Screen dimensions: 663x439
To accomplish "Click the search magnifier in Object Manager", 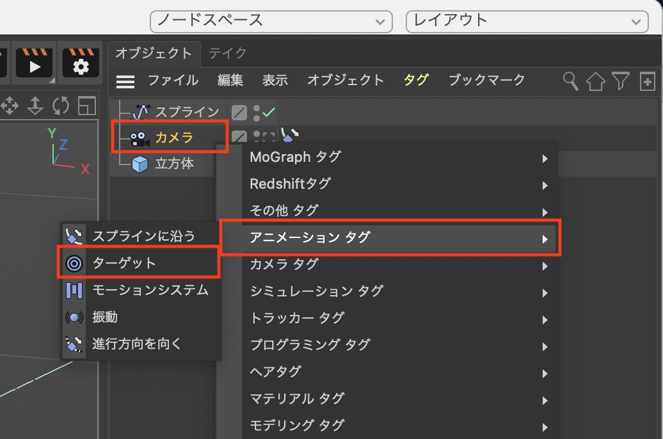I will 570,81.
